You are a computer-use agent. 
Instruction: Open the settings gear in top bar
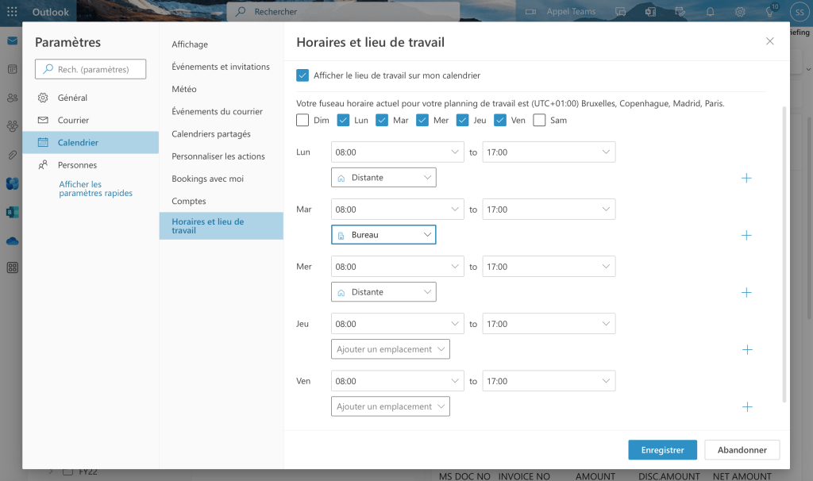point(740,12)
